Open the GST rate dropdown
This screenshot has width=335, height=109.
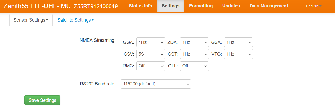pos(194,54)
